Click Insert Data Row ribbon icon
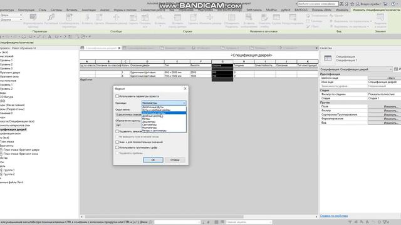This screenshot has width=401, height=225. pyautogui.click(x=177, y=17)
